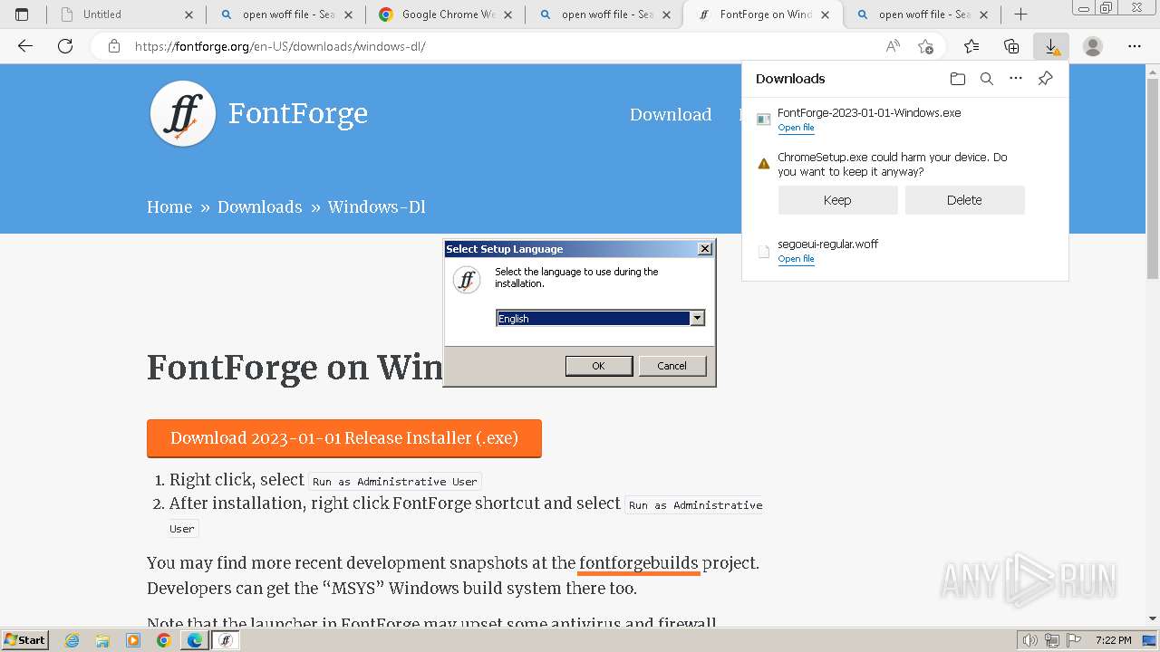Open file link for segoeui-regular.woff
This screenshot has width=1160, height=652.
796,259
